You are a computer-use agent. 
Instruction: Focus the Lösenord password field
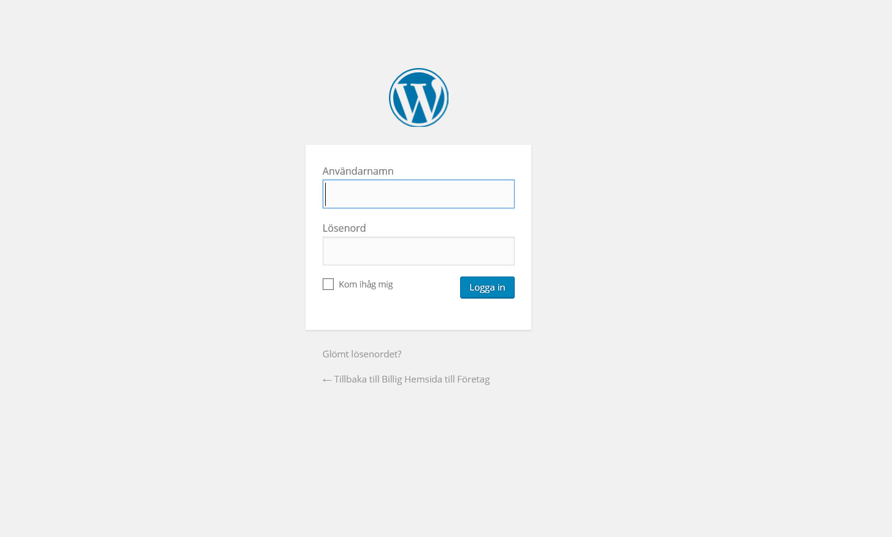[x=418, y=251]
